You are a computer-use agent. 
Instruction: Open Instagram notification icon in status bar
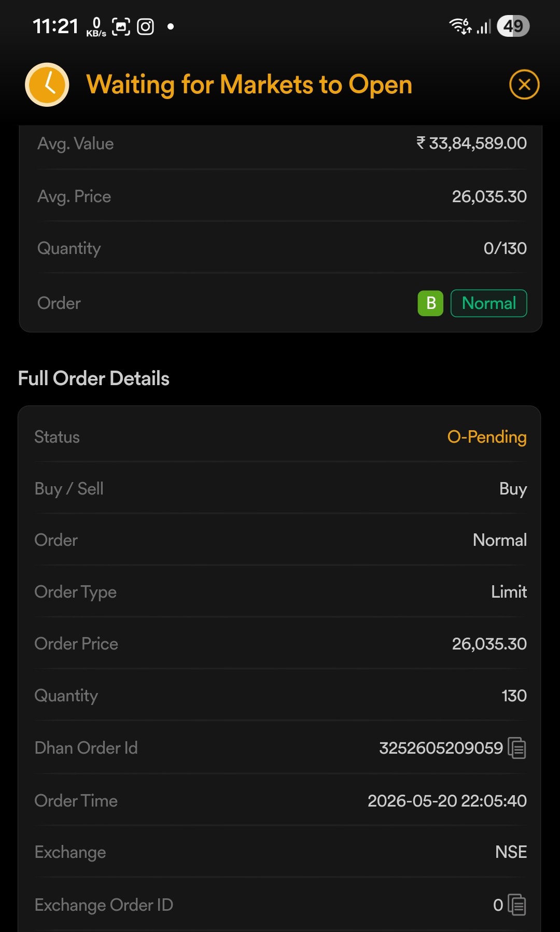click(145, 26)
